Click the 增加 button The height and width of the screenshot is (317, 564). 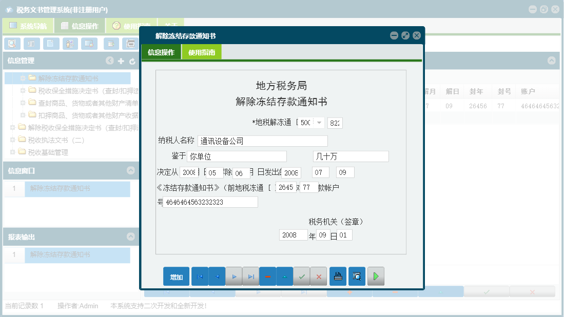pos(176,276)
